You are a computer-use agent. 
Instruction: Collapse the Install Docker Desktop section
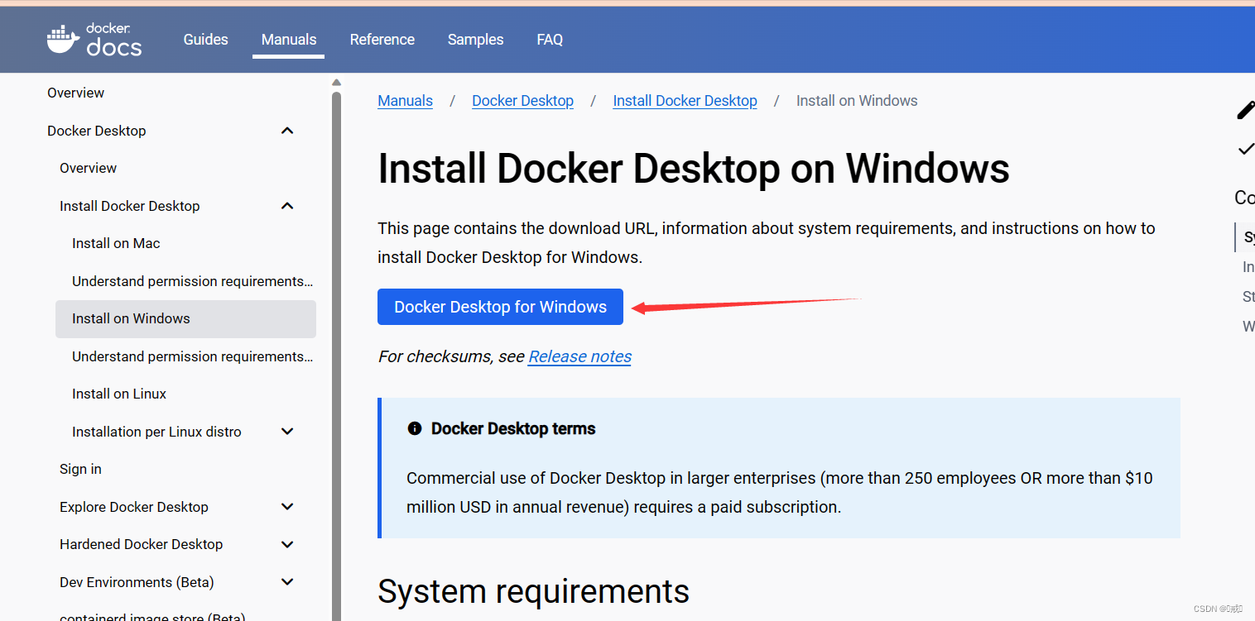click(287, 206)
